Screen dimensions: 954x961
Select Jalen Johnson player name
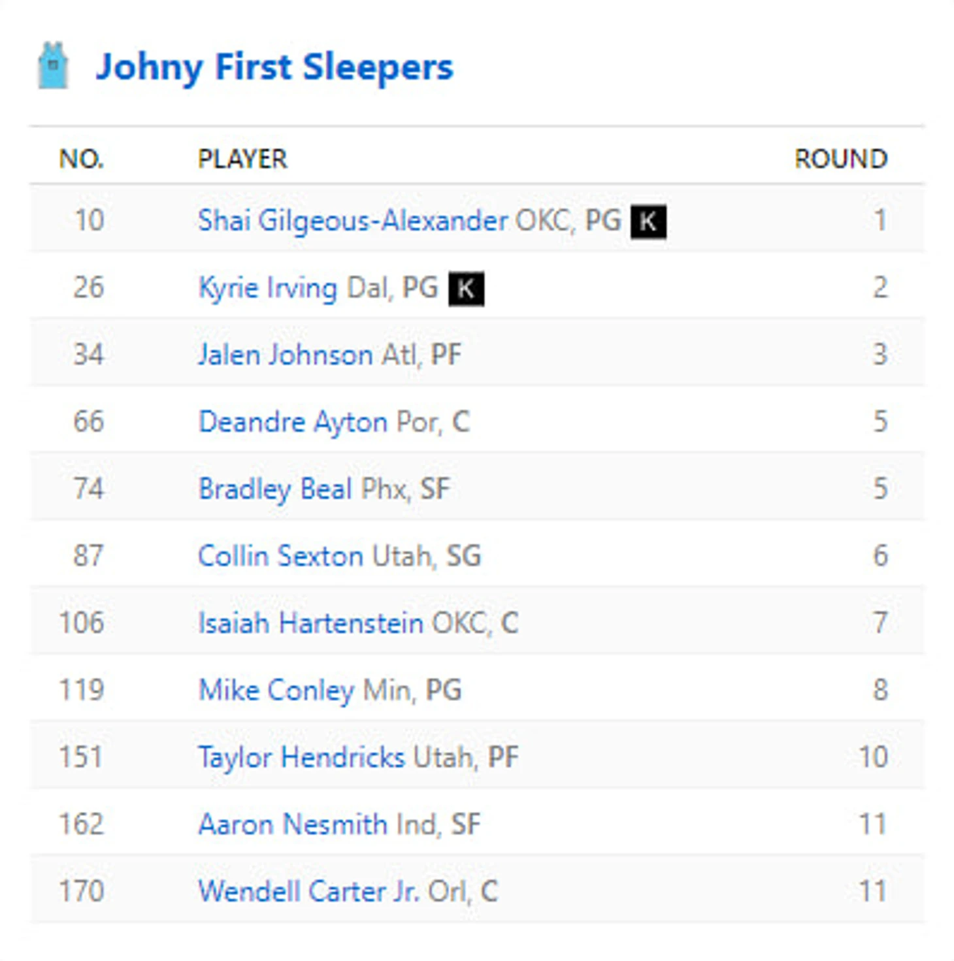tap(286, 355)
